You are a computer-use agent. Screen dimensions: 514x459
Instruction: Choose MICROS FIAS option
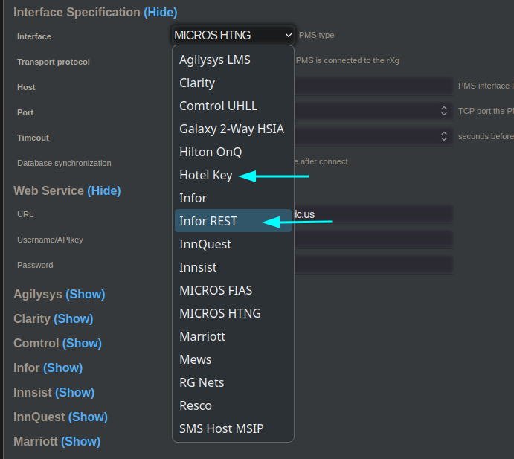tap(233, 290)
